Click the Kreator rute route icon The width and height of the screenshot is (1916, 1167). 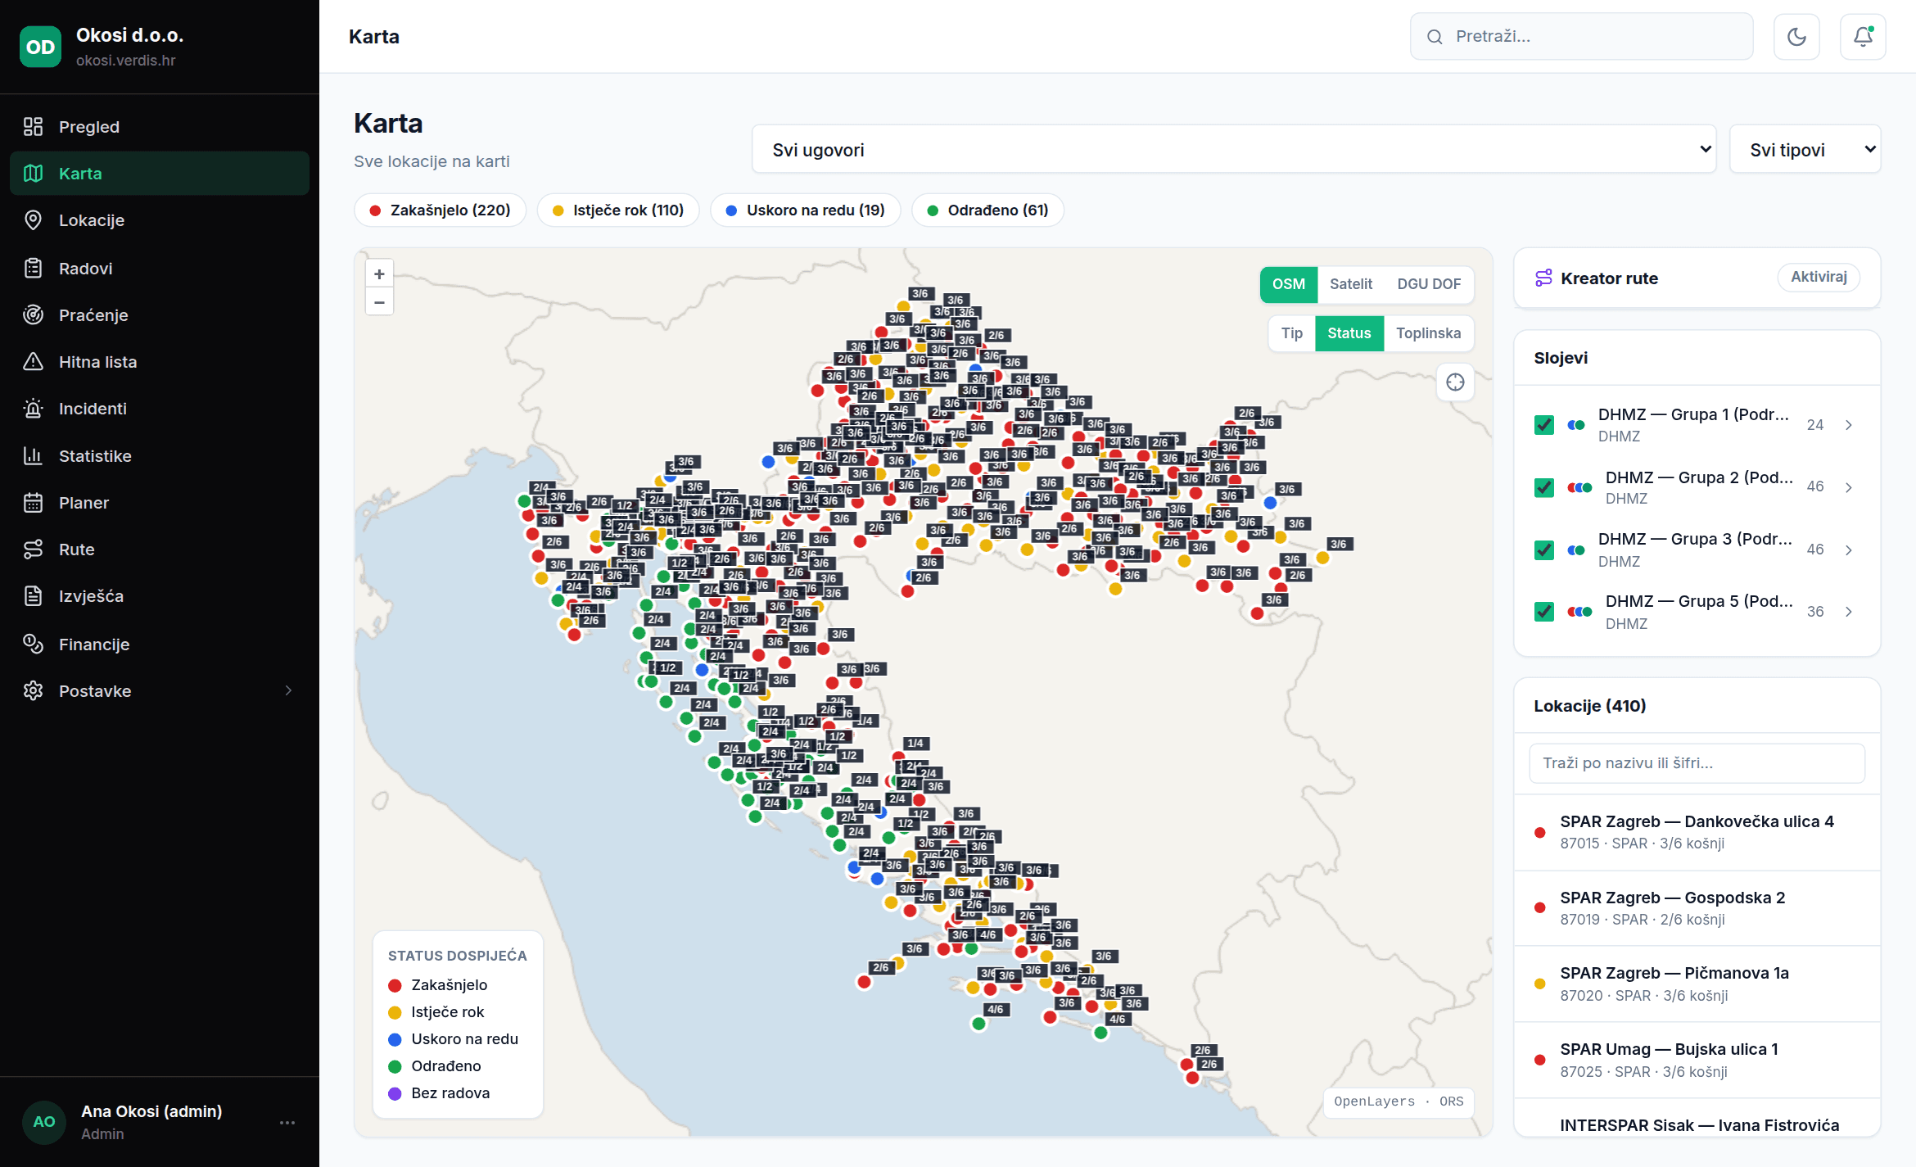pyautogui.click(x=1543, y=278)
